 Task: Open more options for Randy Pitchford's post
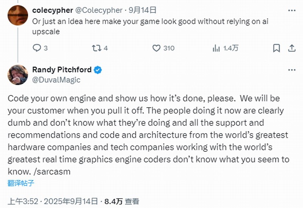(291, 70)
